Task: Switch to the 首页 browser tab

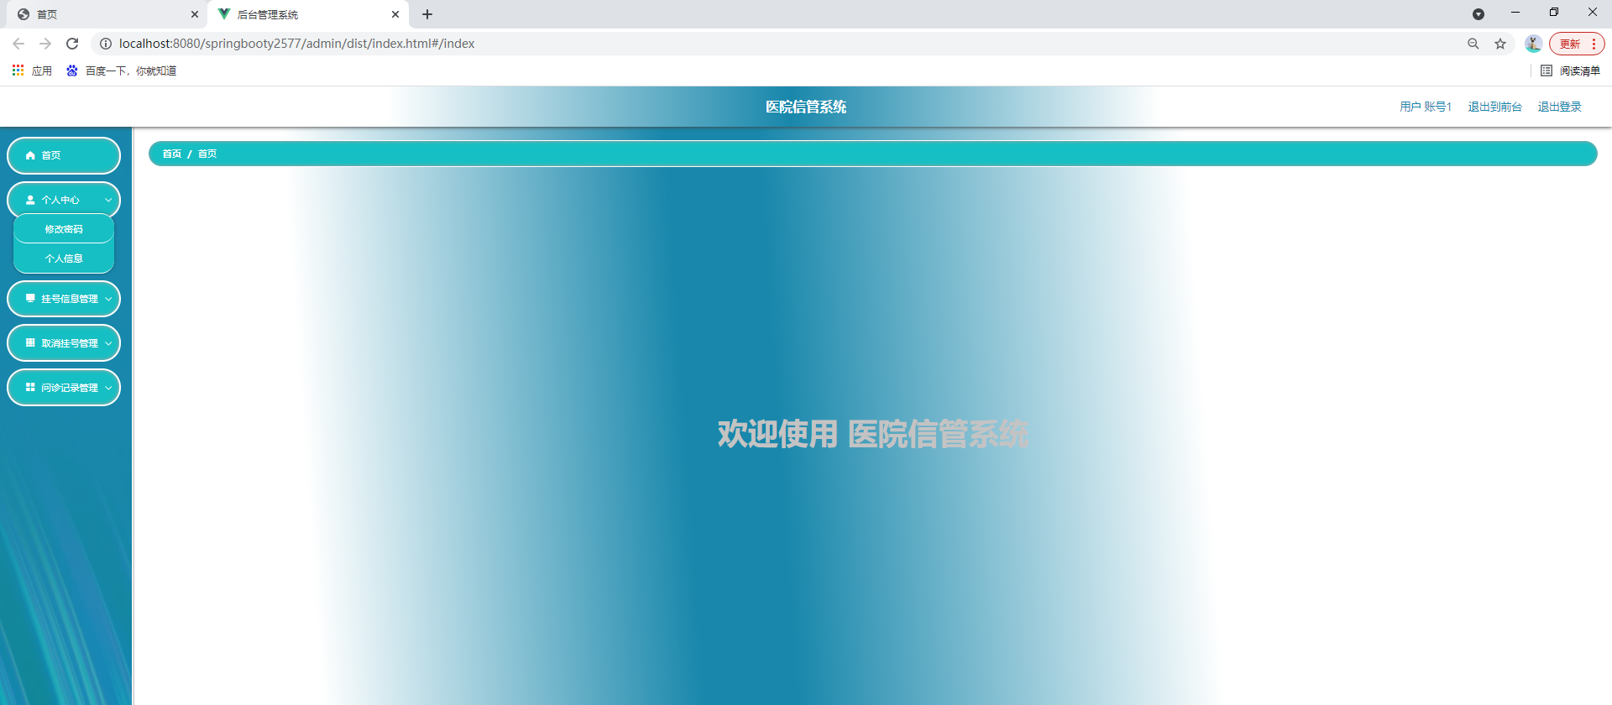Action: (x=105, y=14)
